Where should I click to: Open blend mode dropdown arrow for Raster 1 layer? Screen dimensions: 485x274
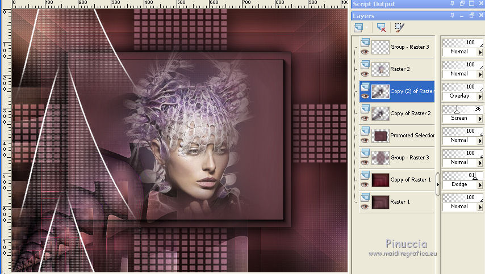(480, 207)
